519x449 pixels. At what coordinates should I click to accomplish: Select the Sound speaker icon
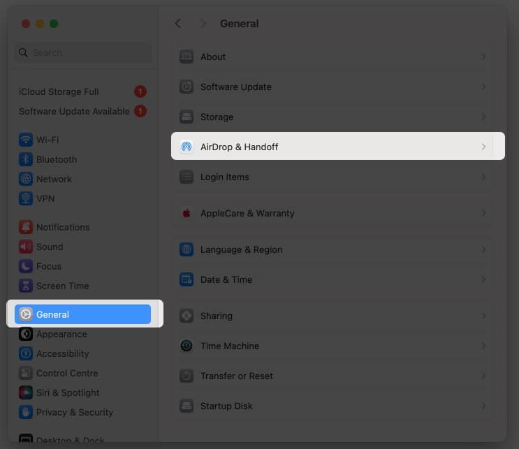25,246
